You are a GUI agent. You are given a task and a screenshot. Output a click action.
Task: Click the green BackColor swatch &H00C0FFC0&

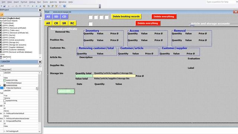click(4, 80)
